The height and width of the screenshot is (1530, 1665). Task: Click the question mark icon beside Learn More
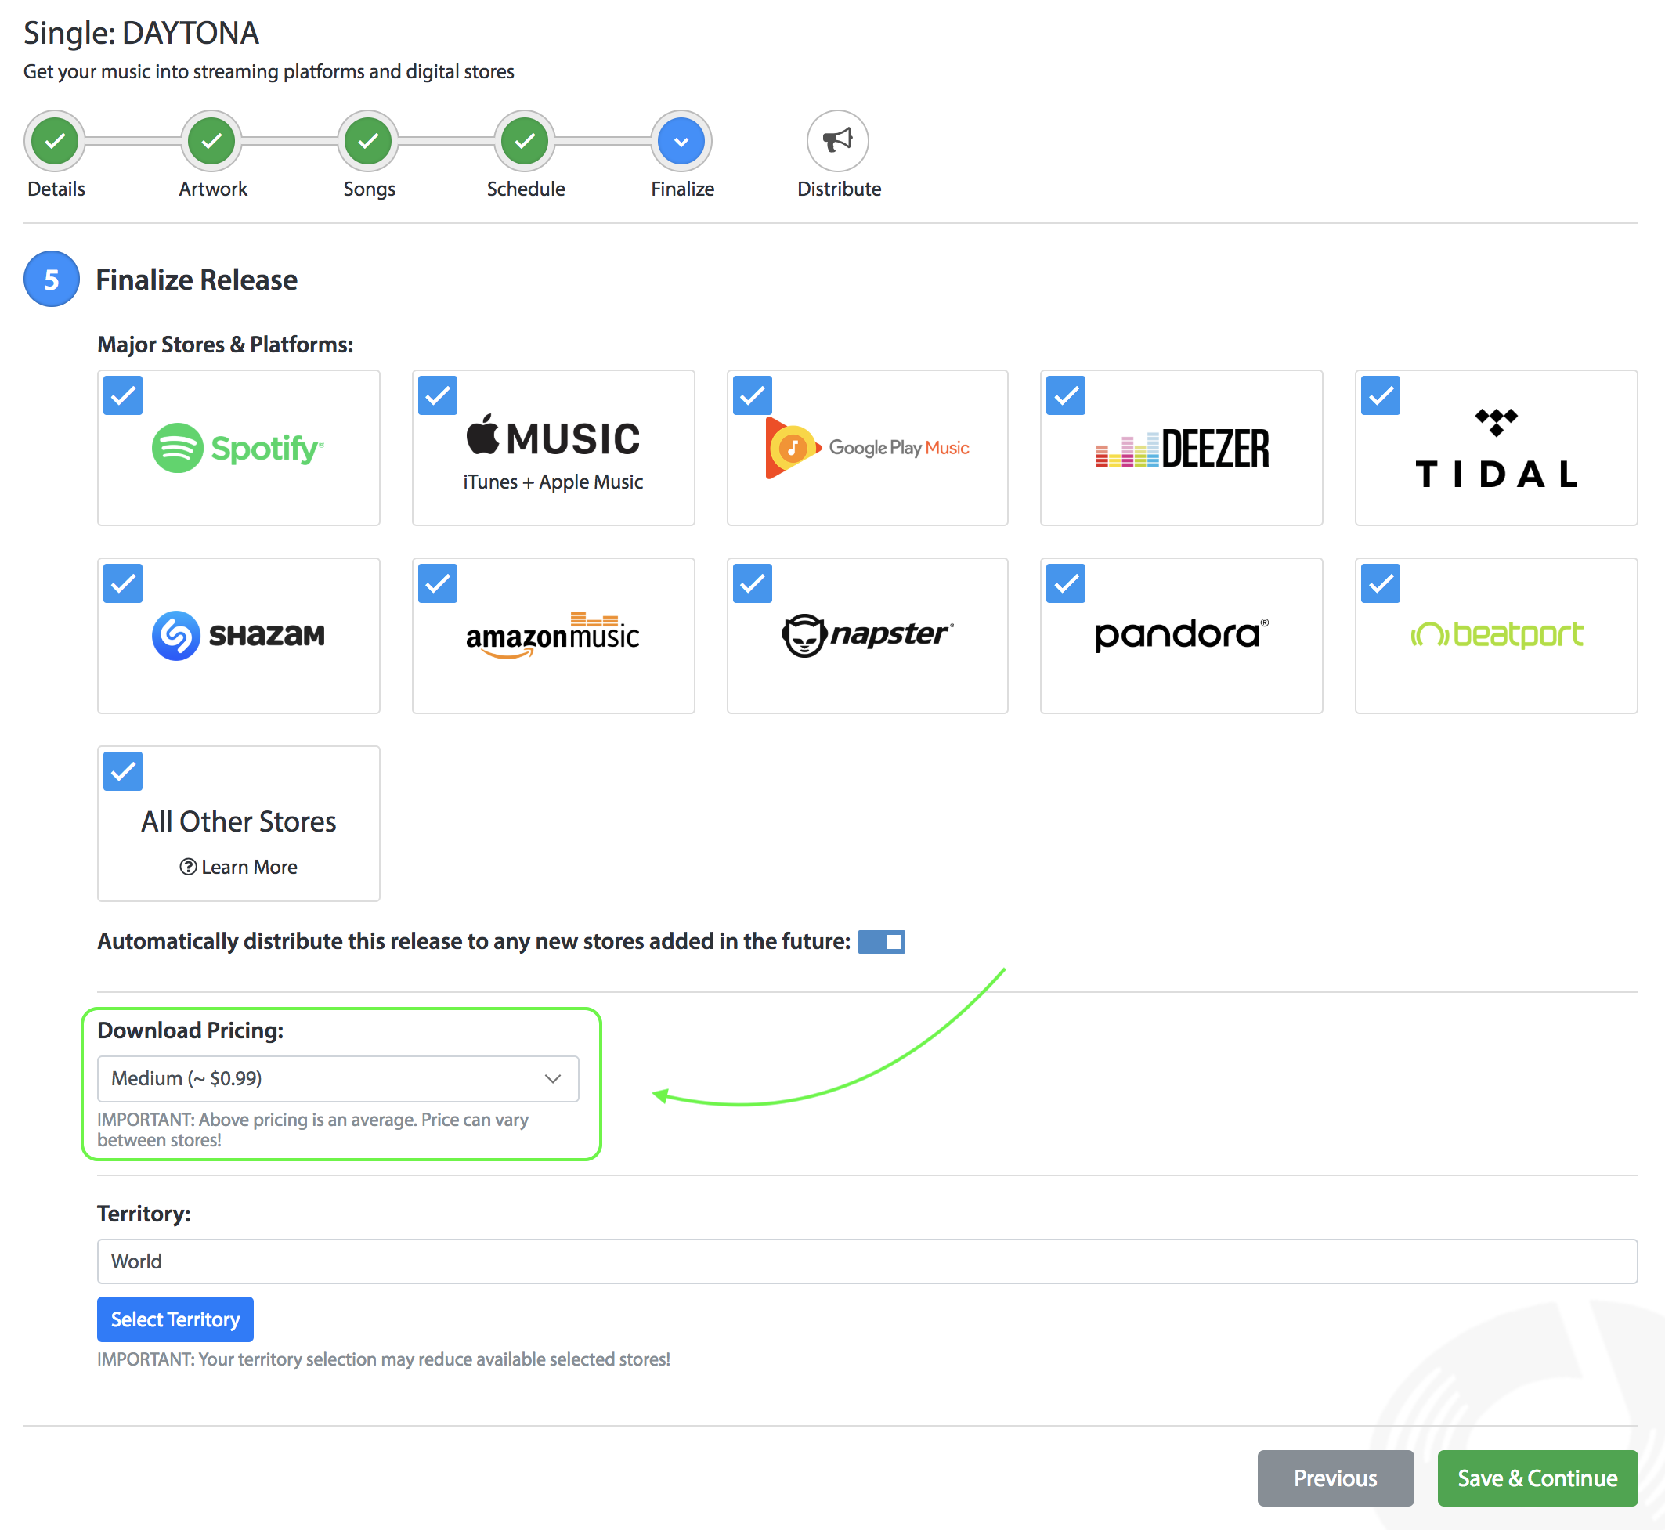pyautogui.click(x=188, y=867)
